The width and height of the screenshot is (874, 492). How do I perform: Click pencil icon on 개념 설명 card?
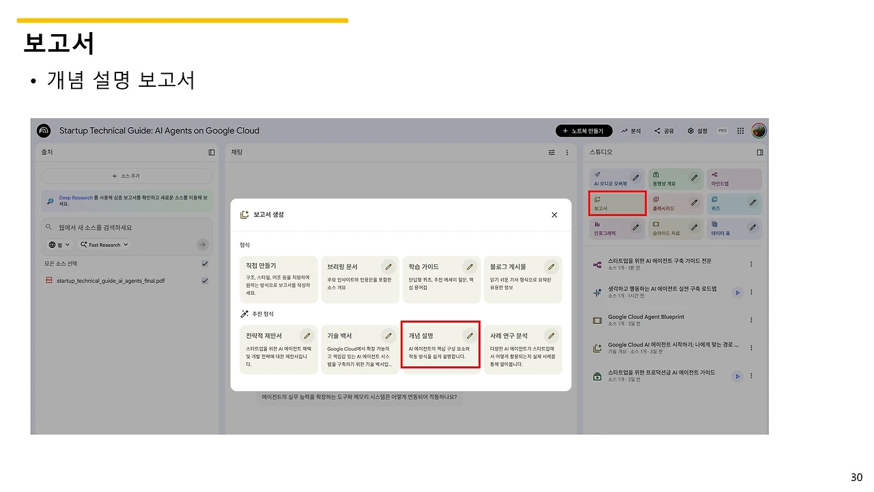coord(470,336)
